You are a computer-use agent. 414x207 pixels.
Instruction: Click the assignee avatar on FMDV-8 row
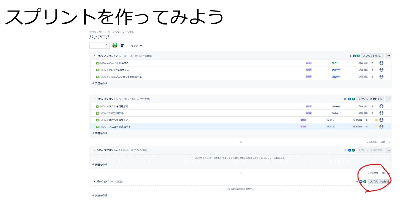tap(381, 77)
